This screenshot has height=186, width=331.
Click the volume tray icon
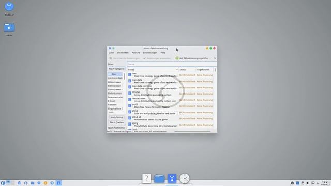308,183
